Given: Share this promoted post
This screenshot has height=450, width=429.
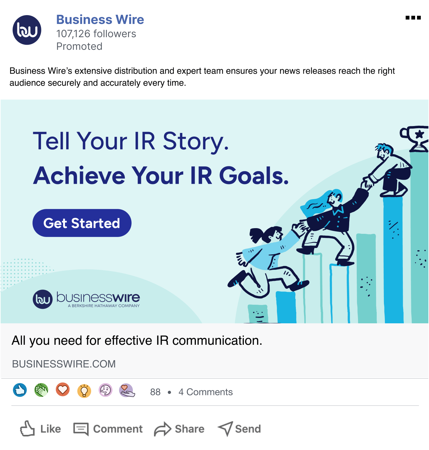Looking at the screenshot, I should click(179, 429).
